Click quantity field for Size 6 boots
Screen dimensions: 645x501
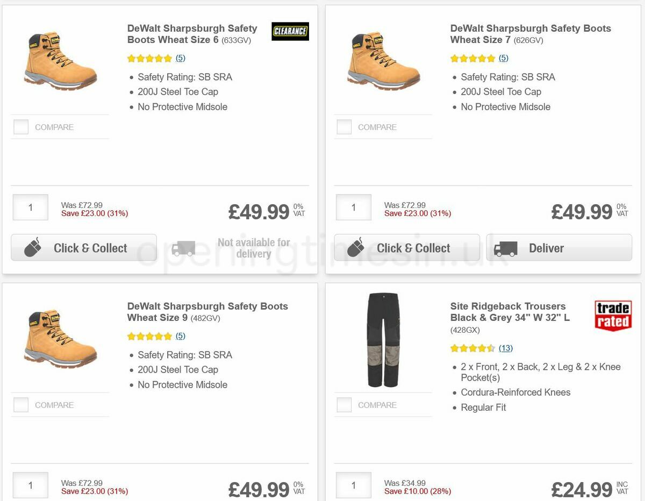click(x=31, y=207)
